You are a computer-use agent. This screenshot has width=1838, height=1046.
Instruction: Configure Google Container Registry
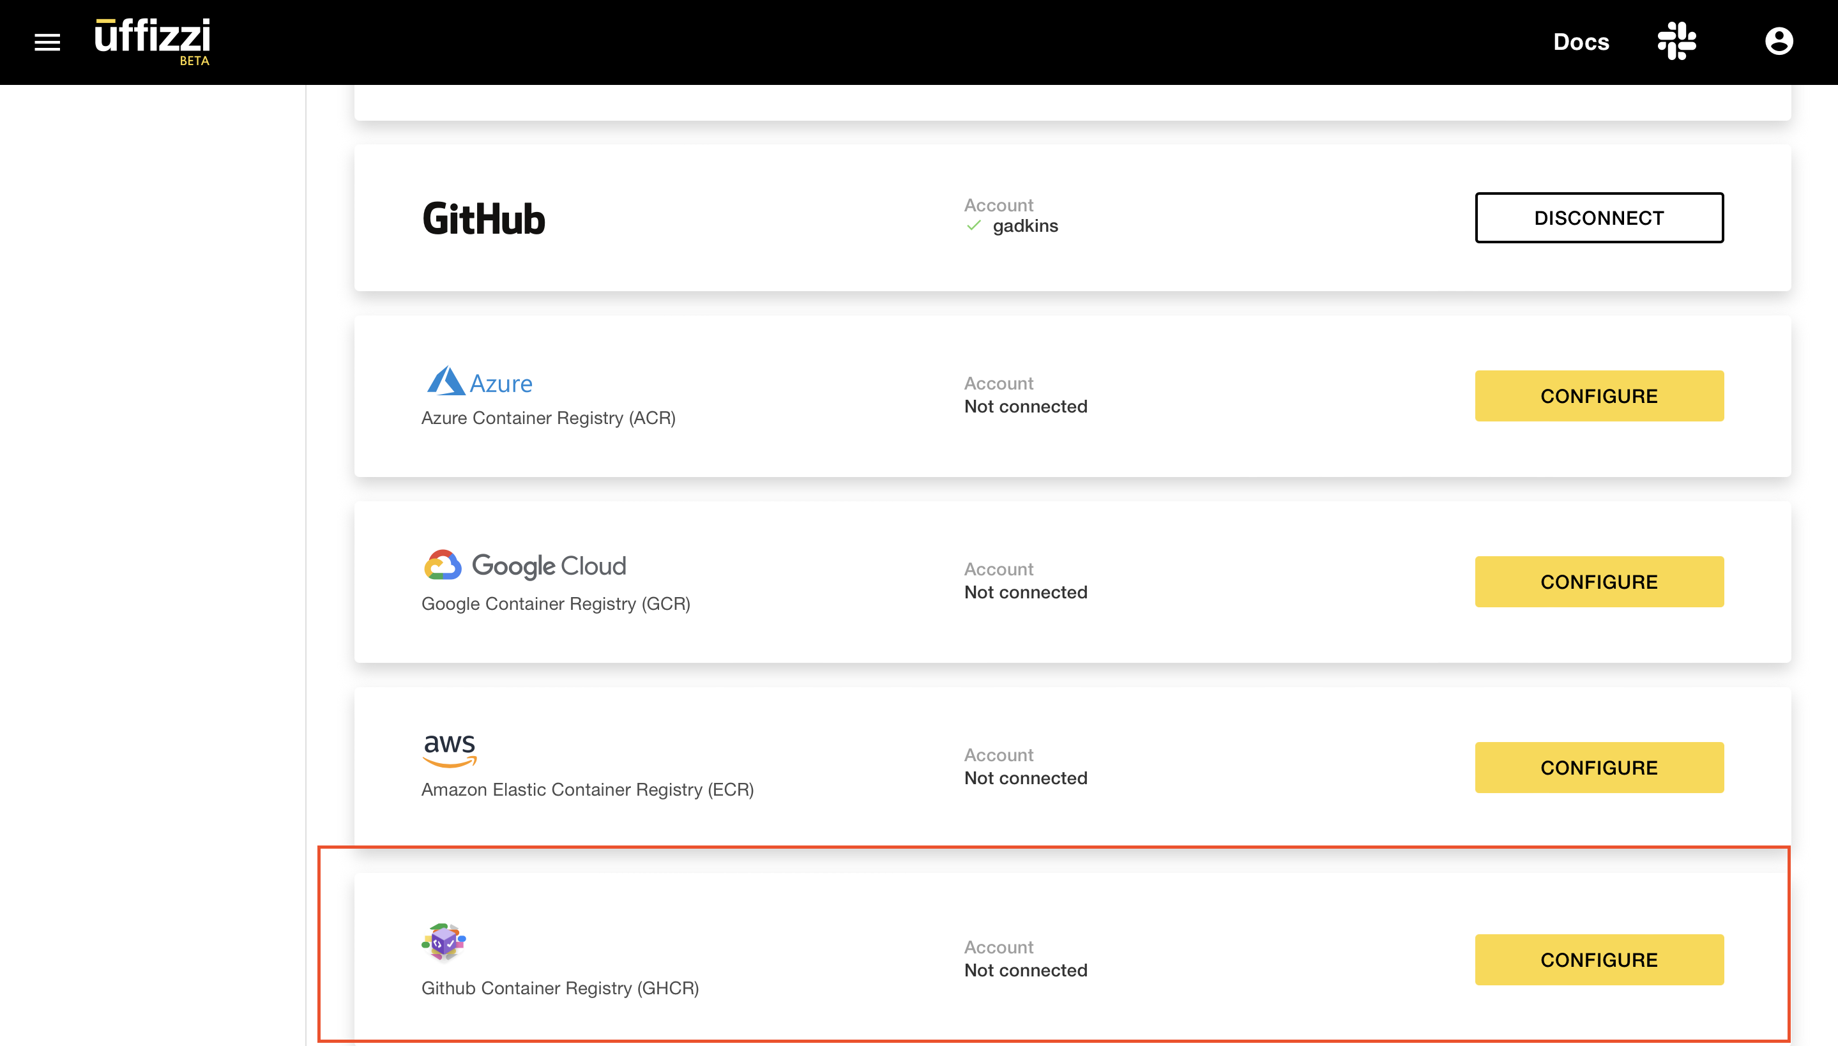[1598, 581]
